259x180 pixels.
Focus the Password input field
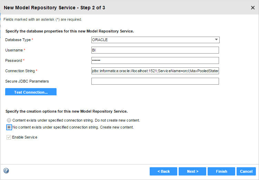155,60
